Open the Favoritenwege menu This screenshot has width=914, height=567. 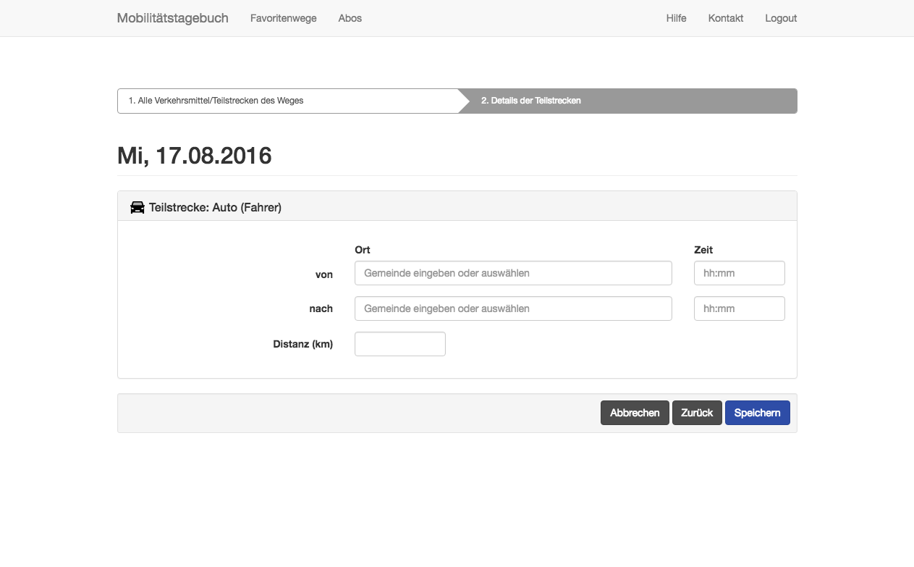tap(283, 18)
